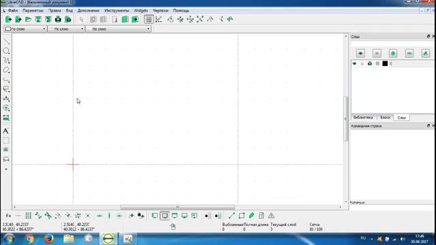
Task: Open a file with the folder icon
Action: coord(28,19)
